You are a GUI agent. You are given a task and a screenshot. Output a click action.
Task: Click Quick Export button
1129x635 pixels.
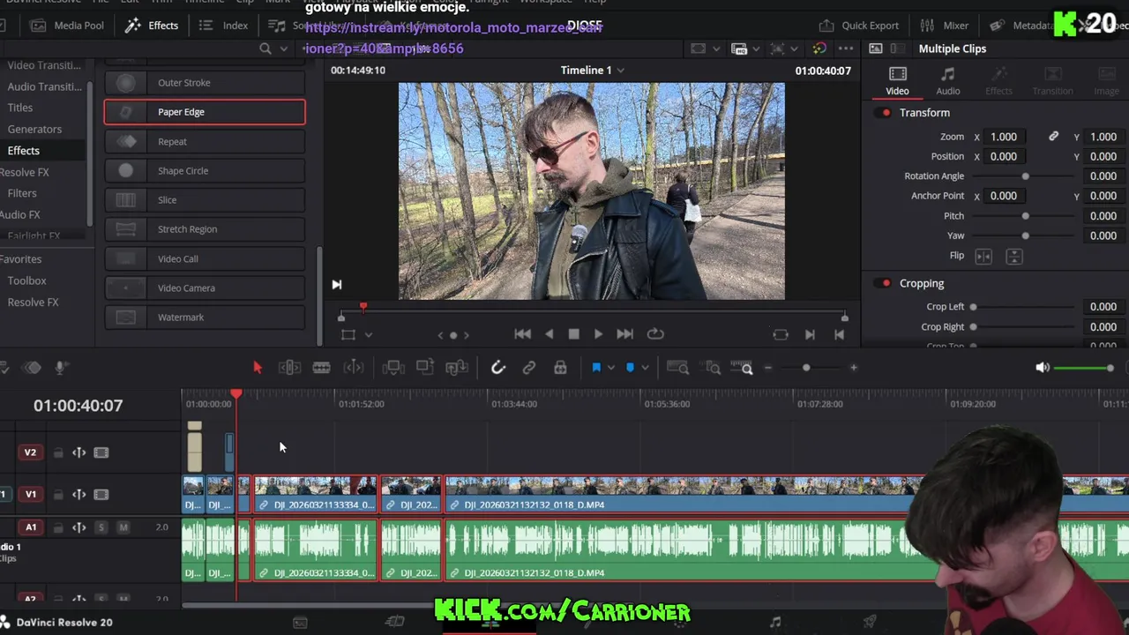tap(858, 26)
